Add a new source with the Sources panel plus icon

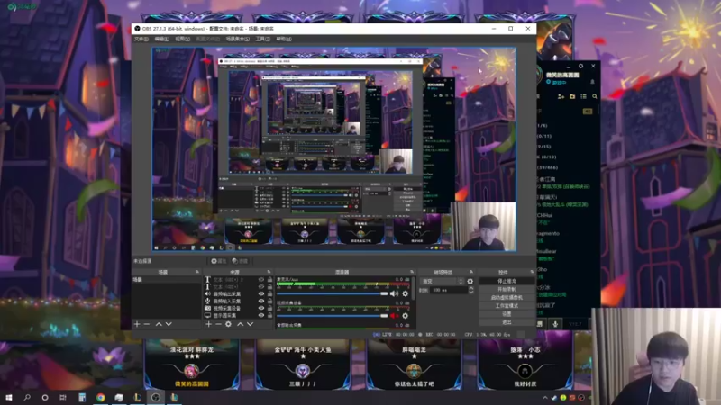208,324
